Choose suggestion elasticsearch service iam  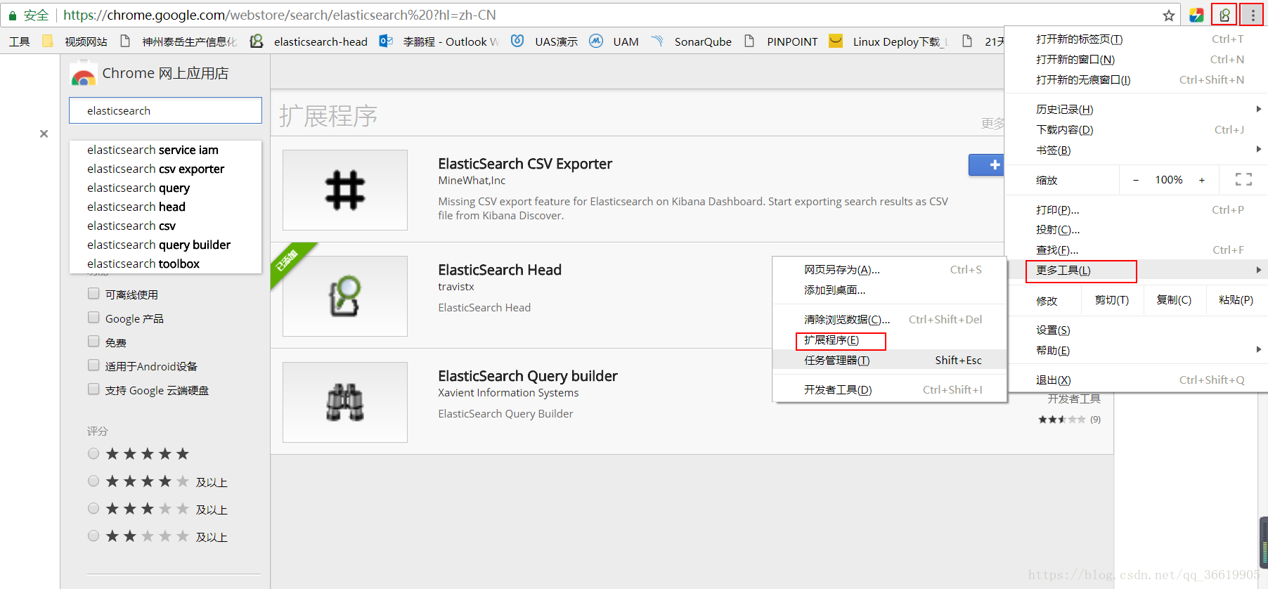165,150
